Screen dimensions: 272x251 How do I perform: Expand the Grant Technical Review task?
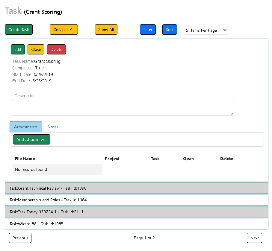[x=136, y=188]
